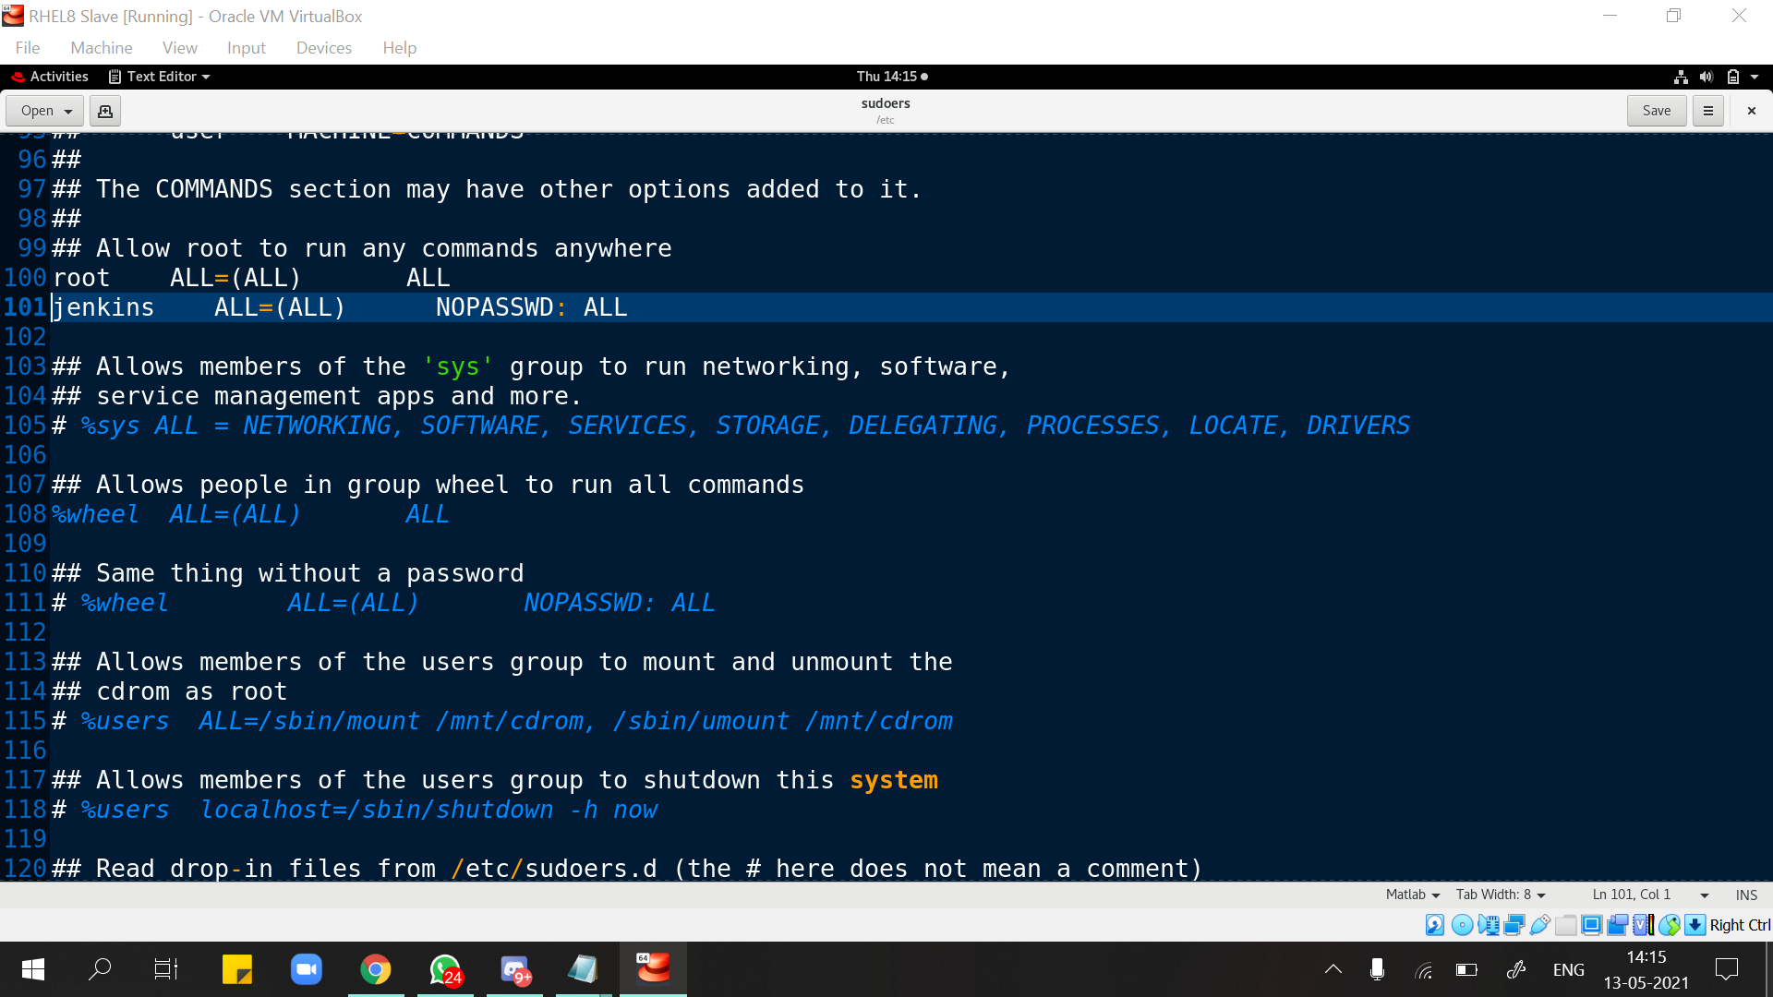The image size is (1773, 997).
Task: Open the Devices menu in VirtualBox
Action: pos(323,47)
